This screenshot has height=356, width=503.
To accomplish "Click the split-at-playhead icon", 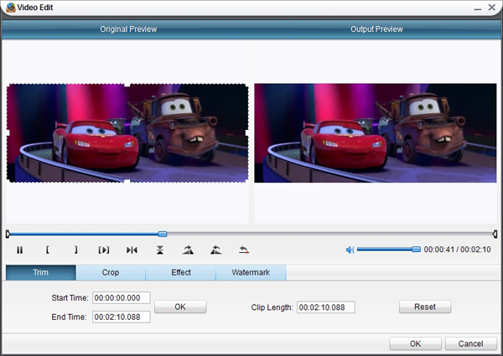I will click(x=132, y=250).
